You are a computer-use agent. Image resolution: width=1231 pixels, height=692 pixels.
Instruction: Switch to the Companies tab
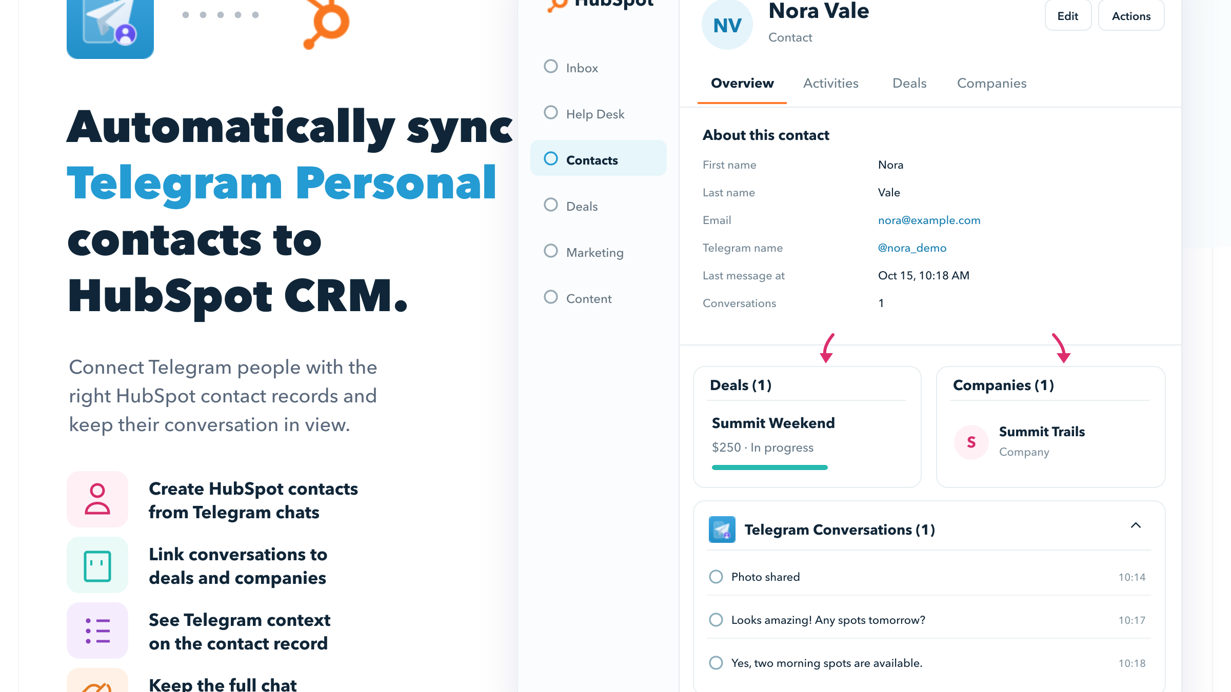[x=992, y=83]
